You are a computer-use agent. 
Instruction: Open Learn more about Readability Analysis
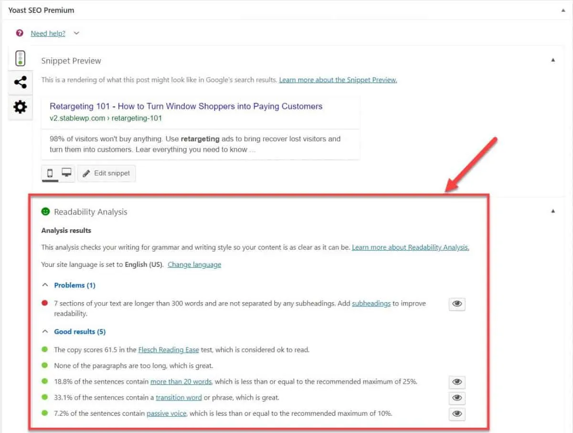tap(411, 247)
